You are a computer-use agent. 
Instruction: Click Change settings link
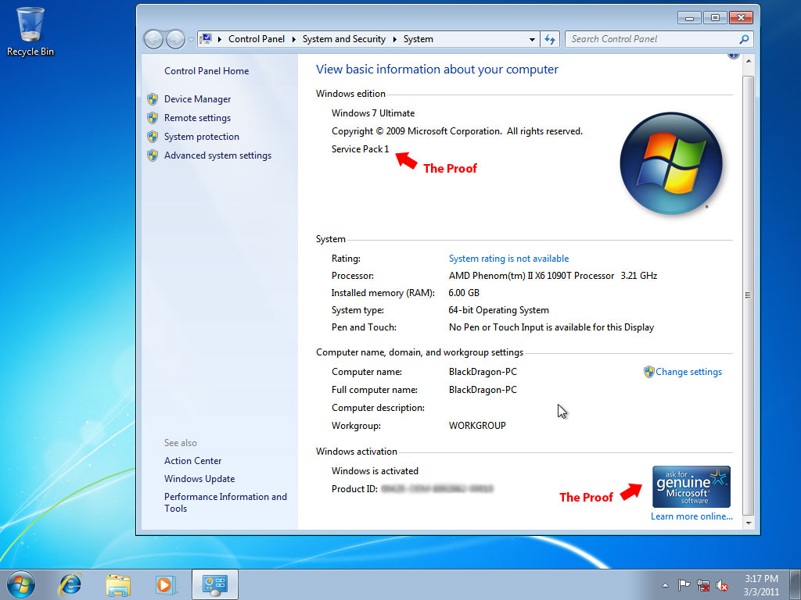[688, 372]
